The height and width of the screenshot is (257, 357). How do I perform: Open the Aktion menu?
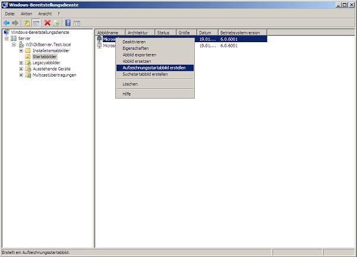tap(26, 13)
